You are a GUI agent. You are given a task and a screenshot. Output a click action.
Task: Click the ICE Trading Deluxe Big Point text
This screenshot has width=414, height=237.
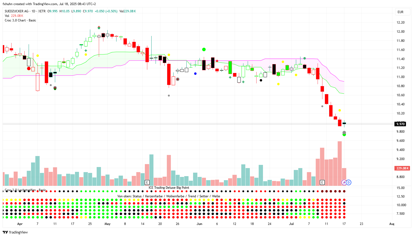[x=169, y=188]
